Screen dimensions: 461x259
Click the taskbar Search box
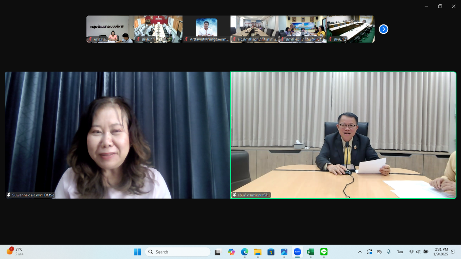(178, 252)
